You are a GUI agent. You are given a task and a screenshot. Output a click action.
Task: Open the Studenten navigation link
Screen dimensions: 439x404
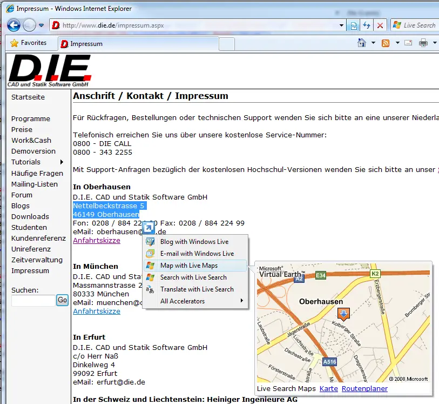(29, 227)
